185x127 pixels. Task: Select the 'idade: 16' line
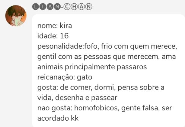coord(53,36)
